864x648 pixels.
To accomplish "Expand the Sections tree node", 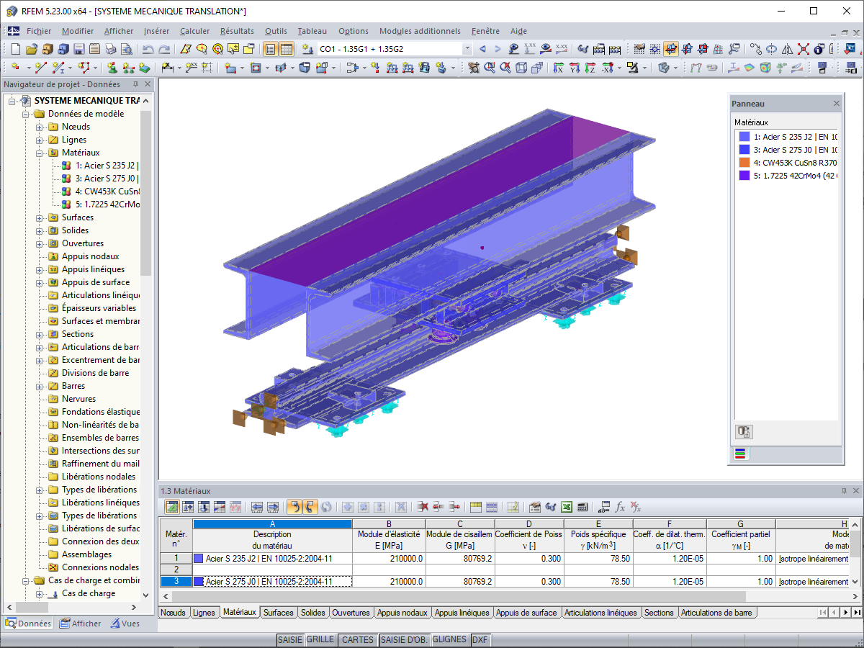I will [x=40, y=334].
